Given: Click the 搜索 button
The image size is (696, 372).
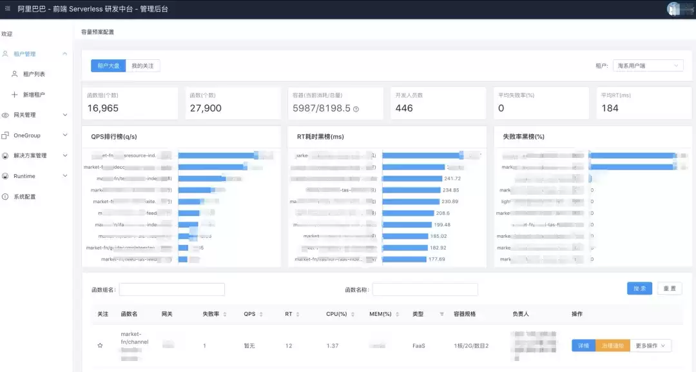Looking at the screenshot, I should (x=639, y=289).
